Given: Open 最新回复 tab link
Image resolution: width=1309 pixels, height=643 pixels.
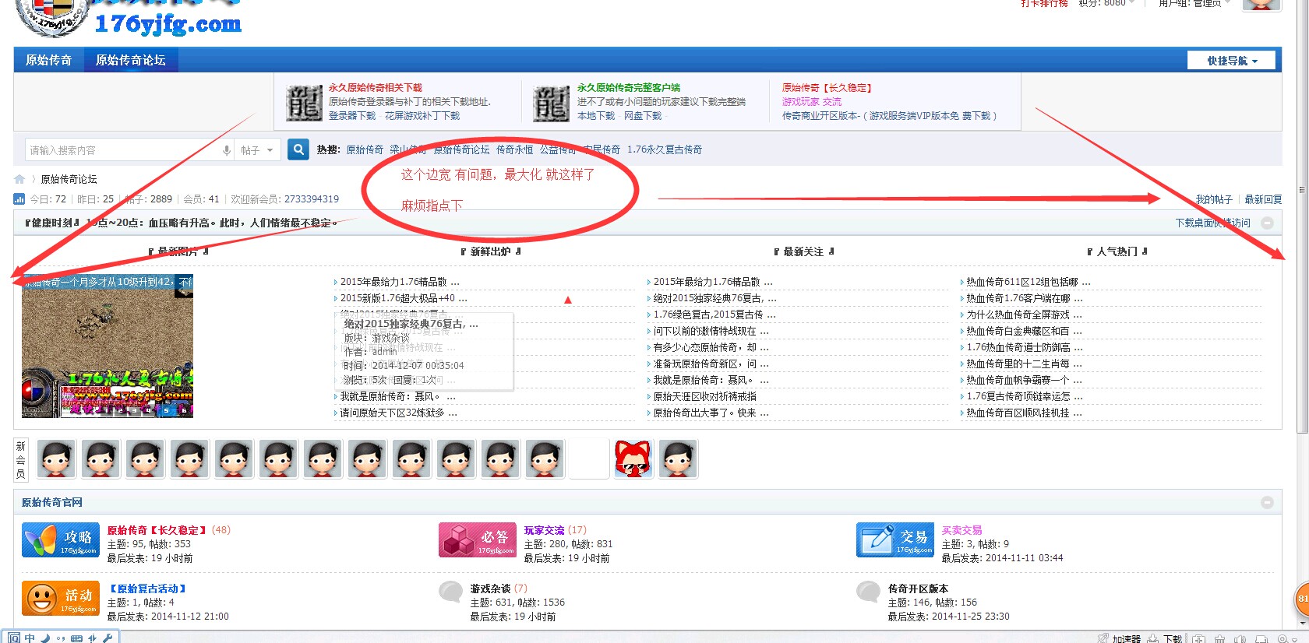Looking at the screenshot, I should [x=1263, y=200].
